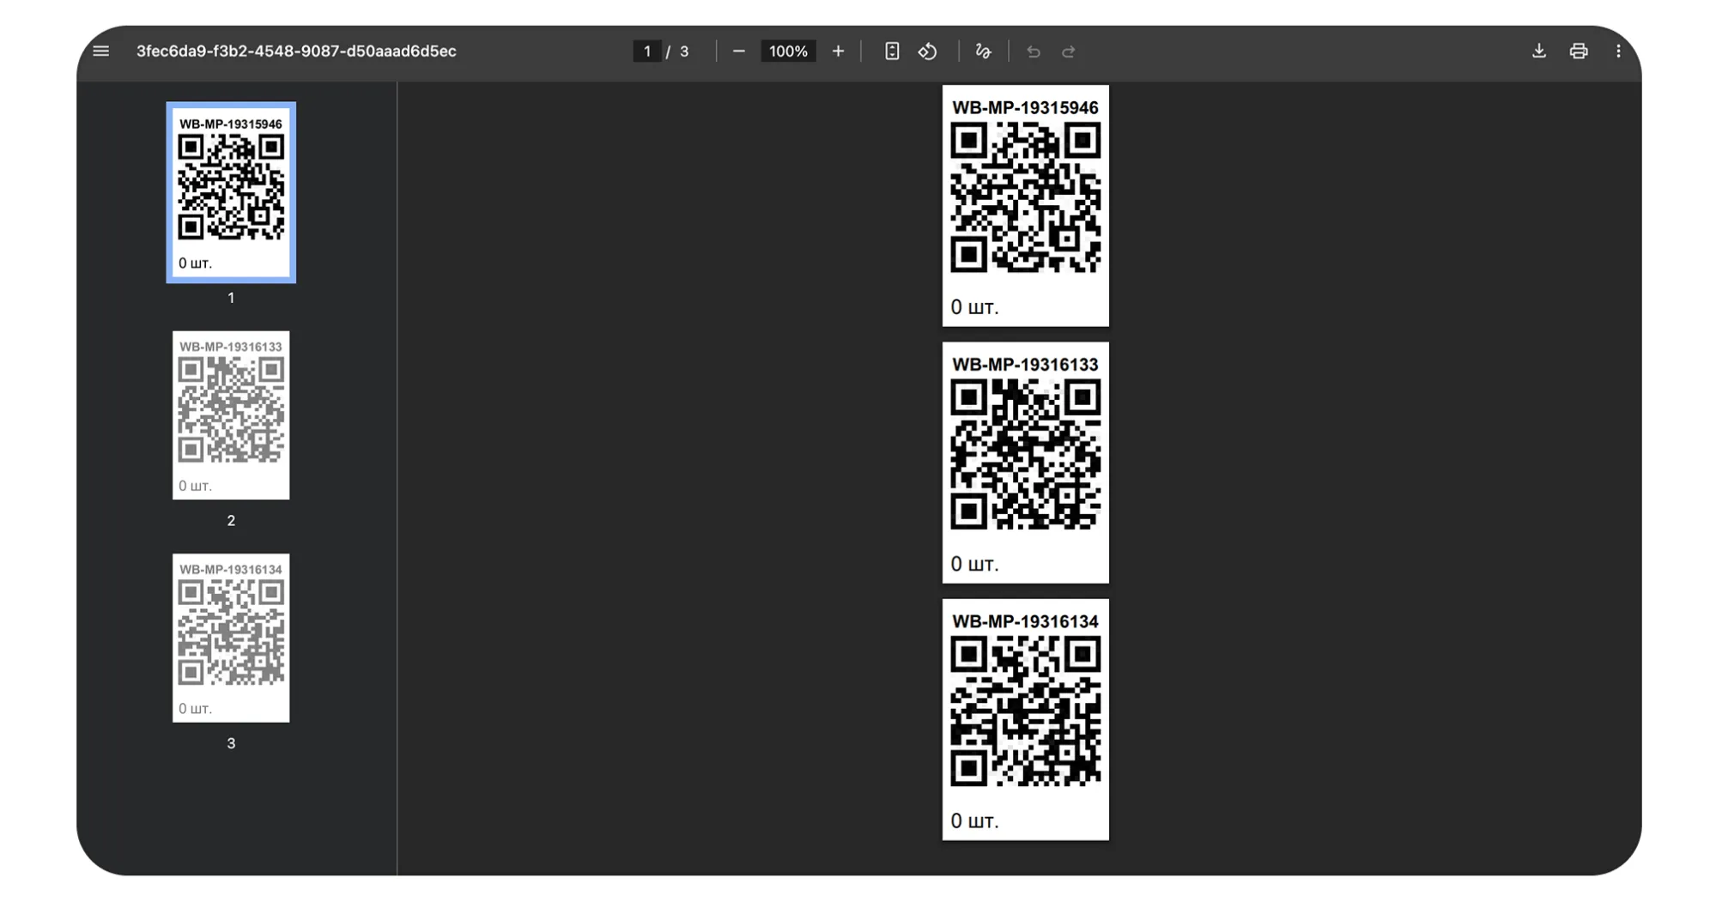This screenshot has height=902, width=1716.
Task: Open the more actions three-dot menu
Action: pyautogui.click(x=1618, y=51)
